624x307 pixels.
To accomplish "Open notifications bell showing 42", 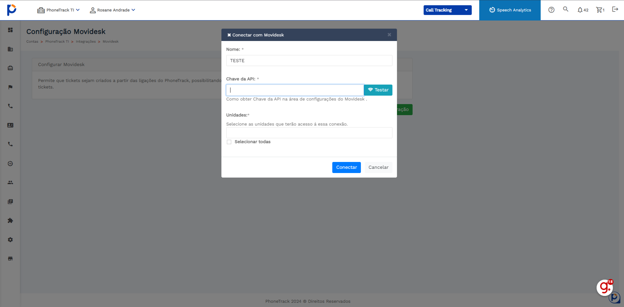I will pyautogui.click(x=583, y=10).
